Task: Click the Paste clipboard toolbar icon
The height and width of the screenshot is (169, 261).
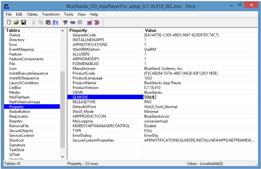Action: point(48,22)
